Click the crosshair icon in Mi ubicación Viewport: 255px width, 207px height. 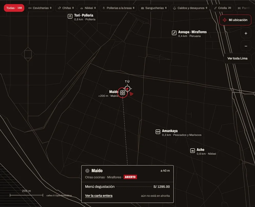point(224,20)
